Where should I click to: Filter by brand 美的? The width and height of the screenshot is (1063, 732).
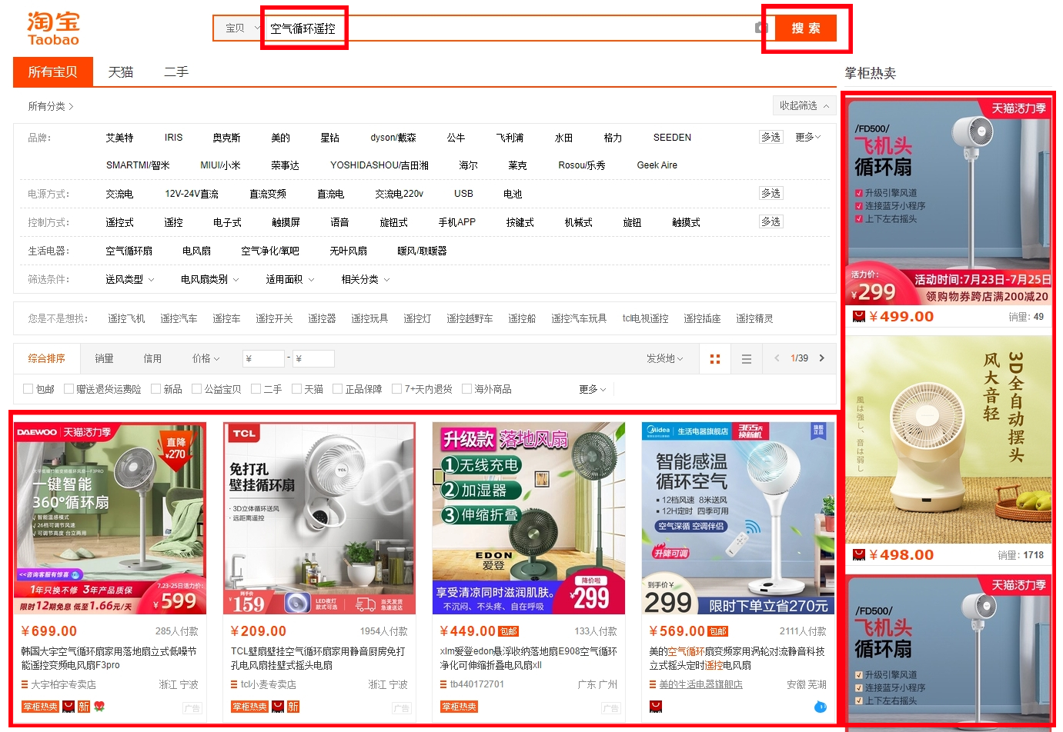[x=280, y=138]
